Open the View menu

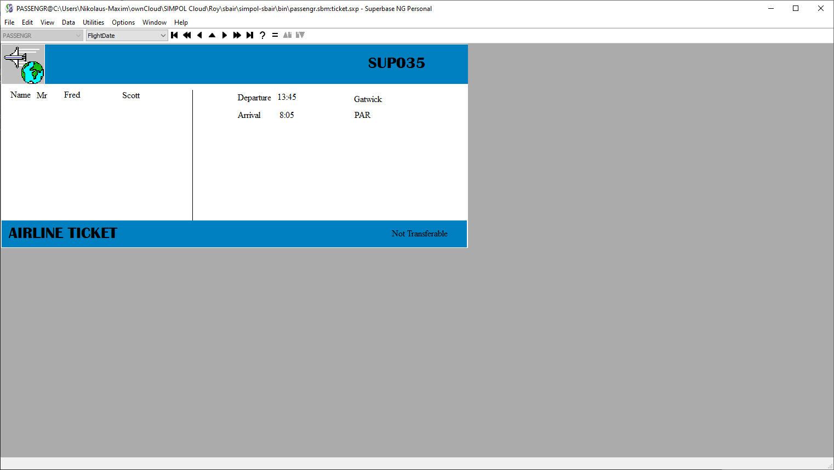coord(47,22)
